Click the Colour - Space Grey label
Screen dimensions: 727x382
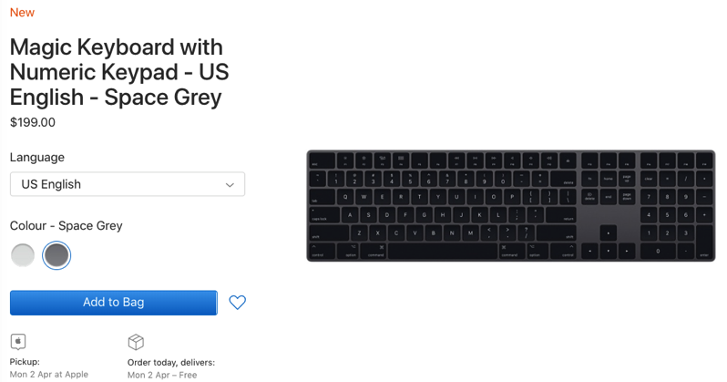[66, 225]
